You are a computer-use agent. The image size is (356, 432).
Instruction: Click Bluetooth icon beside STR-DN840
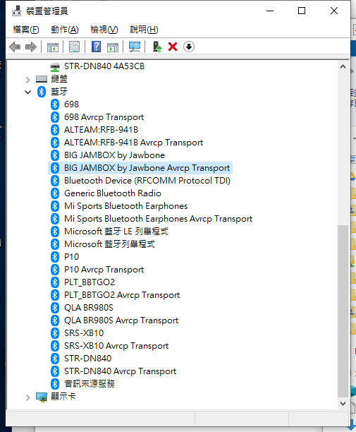click(x=55, y=359)
